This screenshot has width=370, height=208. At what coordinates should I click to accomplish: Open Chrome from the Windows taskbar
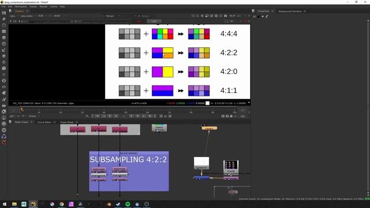(62, 204)
